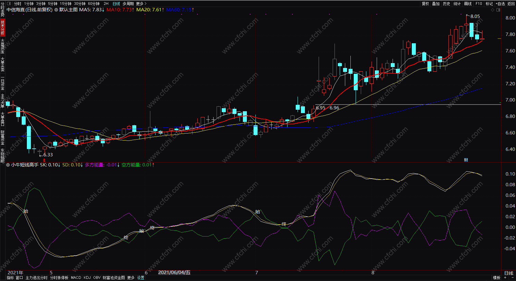Viewport: 516px width, 281px height.
Task: Click the diamond icon at chart top-right
Action: (x=492, y=10)
